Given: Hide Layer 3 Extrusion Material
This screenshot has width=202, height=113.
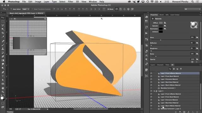Looking at the screenshot, I should point(151,100).
